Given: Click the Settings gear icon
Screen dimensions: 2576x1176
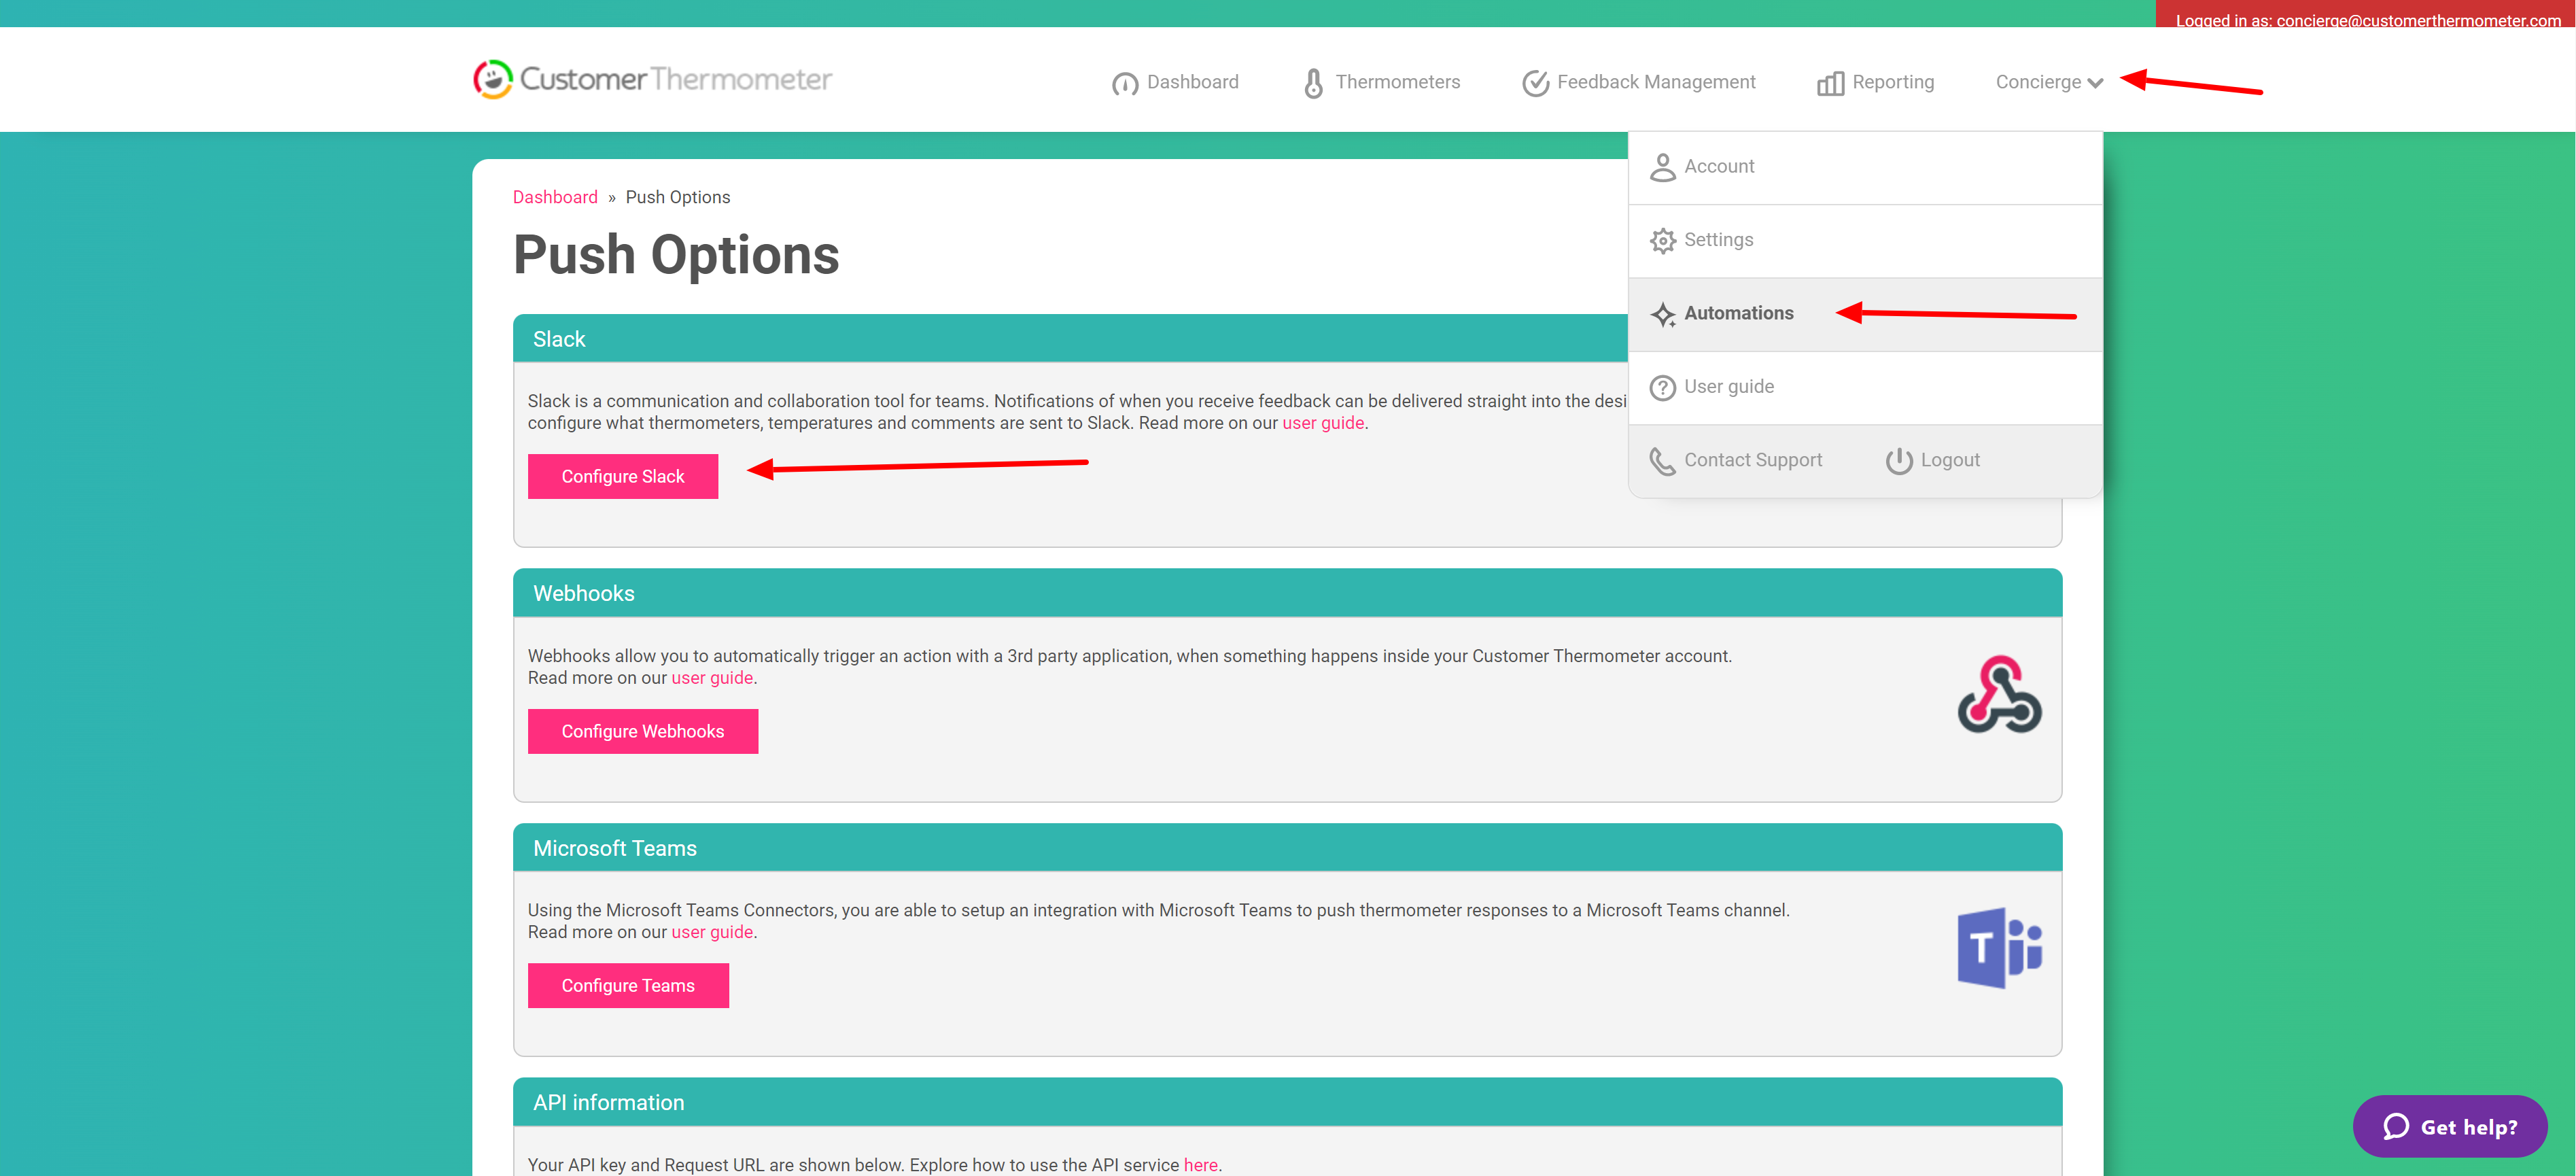Looking at the screenshot, I should (1662, 240).
